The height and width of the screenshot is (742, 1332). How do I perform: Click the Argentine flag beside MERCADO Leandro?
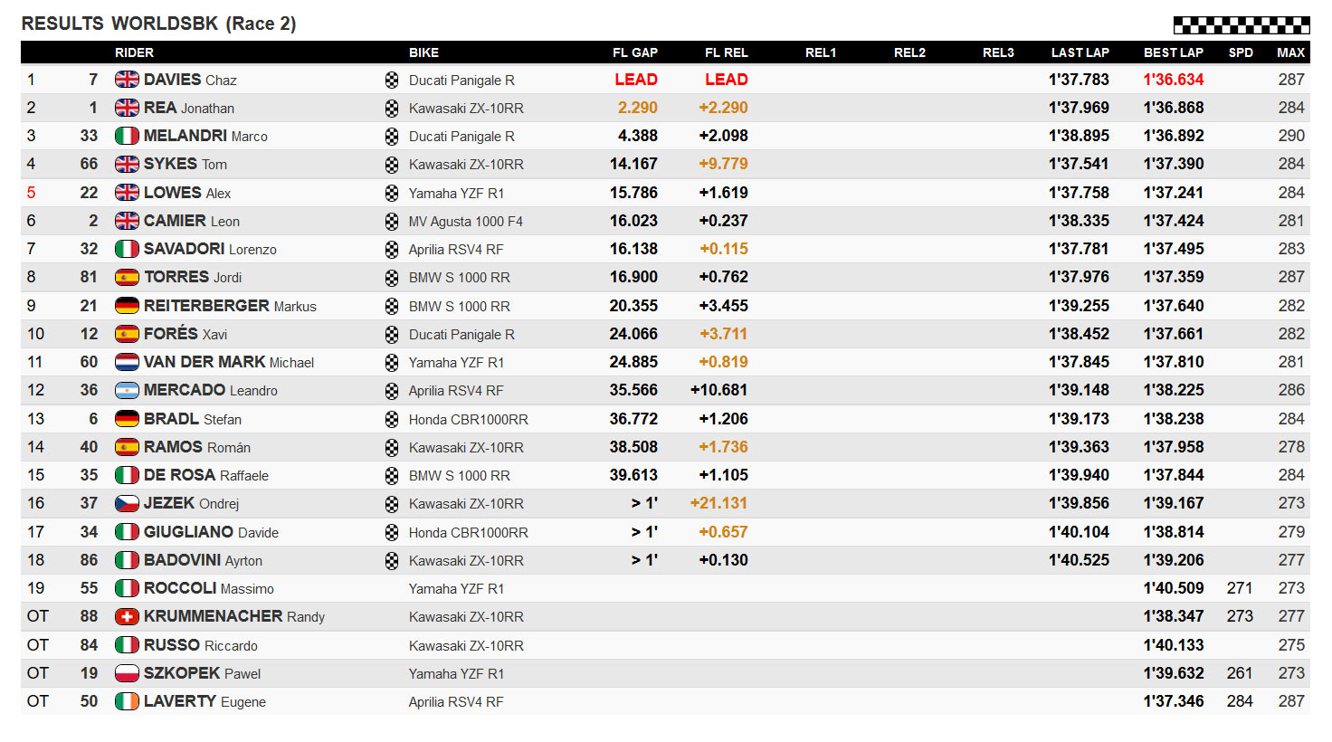tap(127, 390)
